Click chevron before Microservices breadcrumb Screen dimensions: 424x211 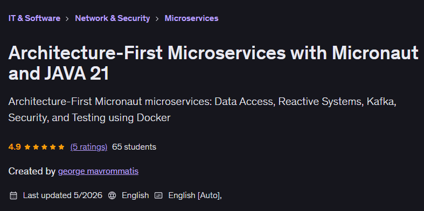(157, 19)
